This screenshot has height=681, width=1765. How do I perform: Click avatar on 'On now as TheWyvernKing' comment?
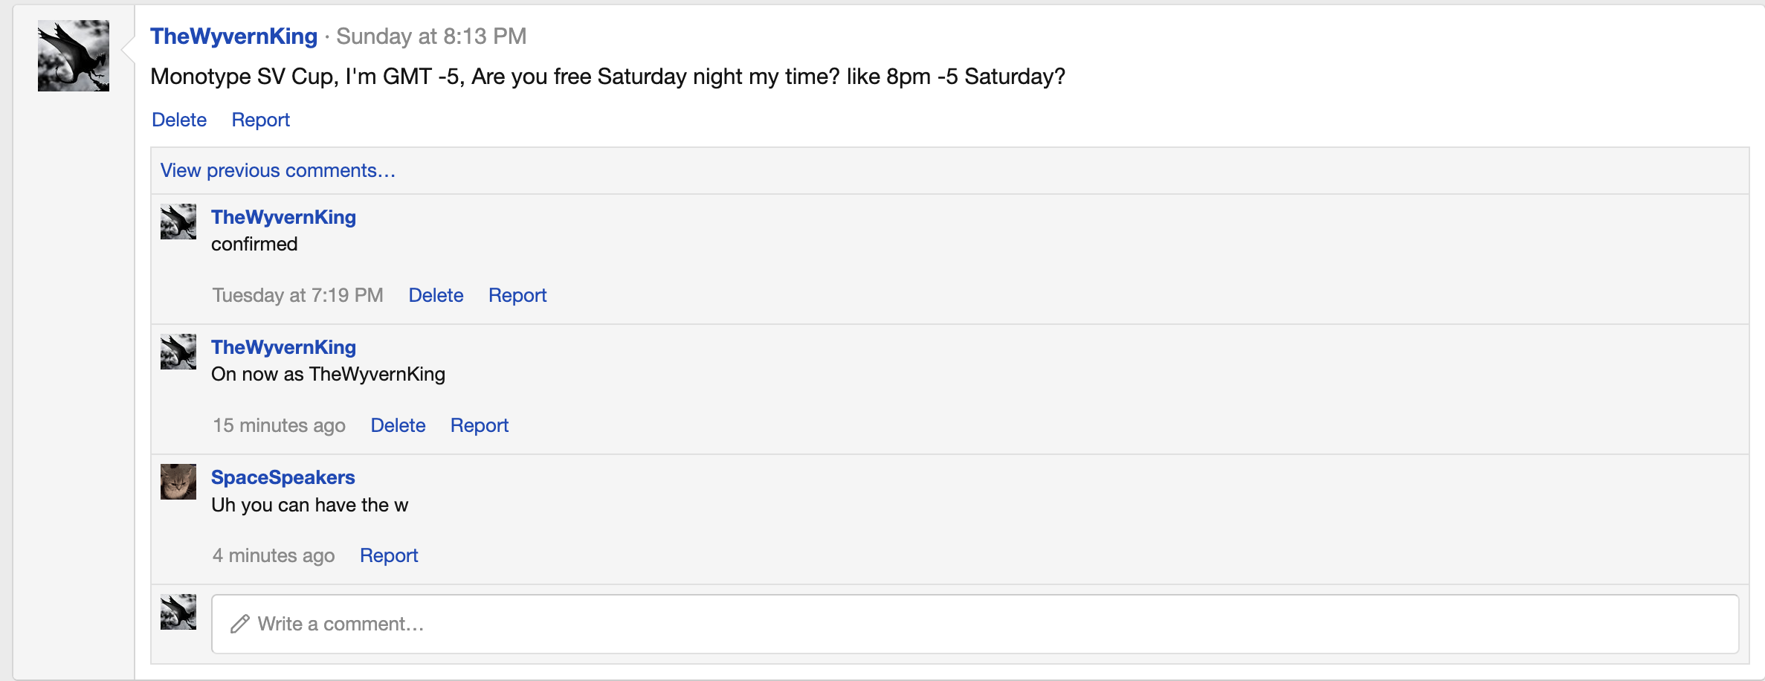[x=178, y=351]
